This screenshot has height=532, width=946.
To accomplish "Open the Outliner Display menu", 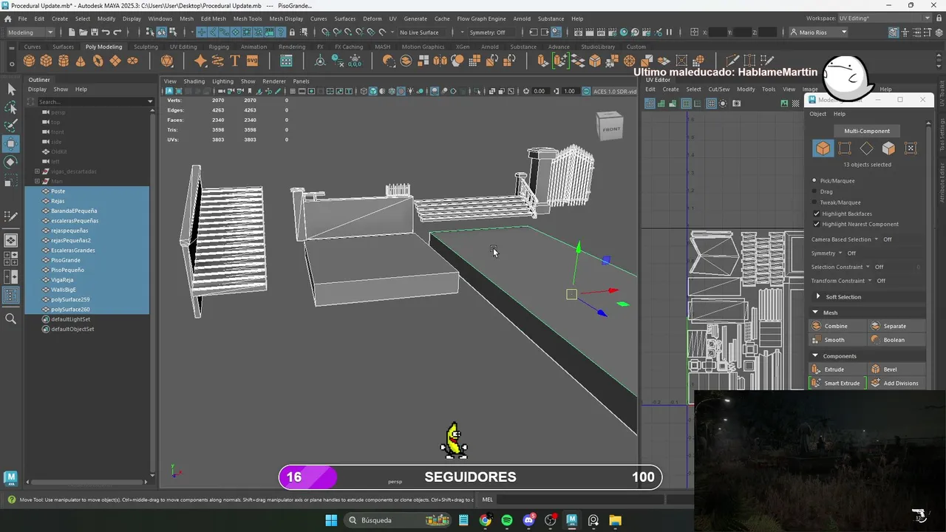I will (x=37, y=89).
